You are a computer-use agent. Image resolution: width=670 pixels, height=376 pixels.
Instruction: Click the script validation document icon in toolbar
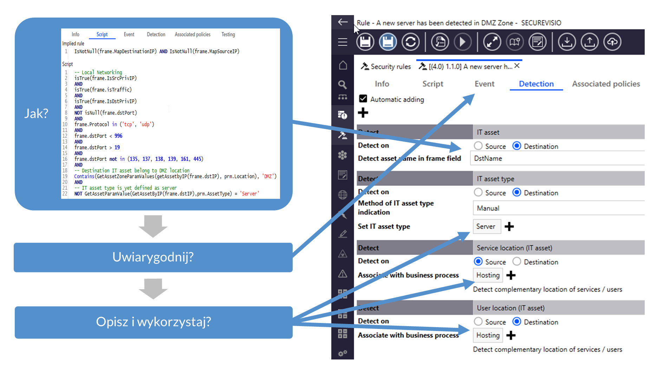point(440,42)
